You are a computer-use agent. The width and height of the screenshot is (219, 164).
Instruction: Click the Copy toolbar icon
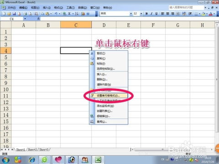[x=42, y=14]
